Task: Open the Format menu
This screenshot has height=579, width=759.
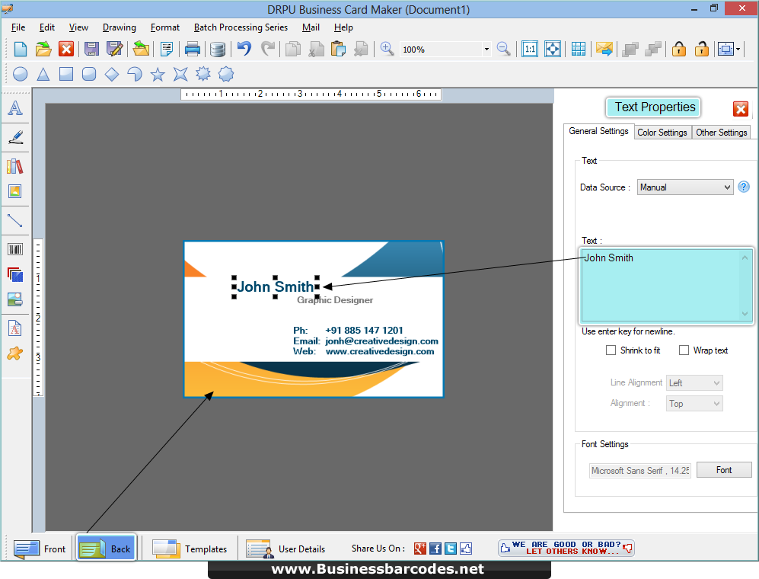Action: coord(164,27)
